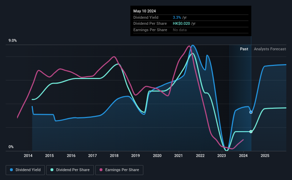Click the 0% y-axis label
The height and width of the screenshot is (180, 292).
coord(11,147)
